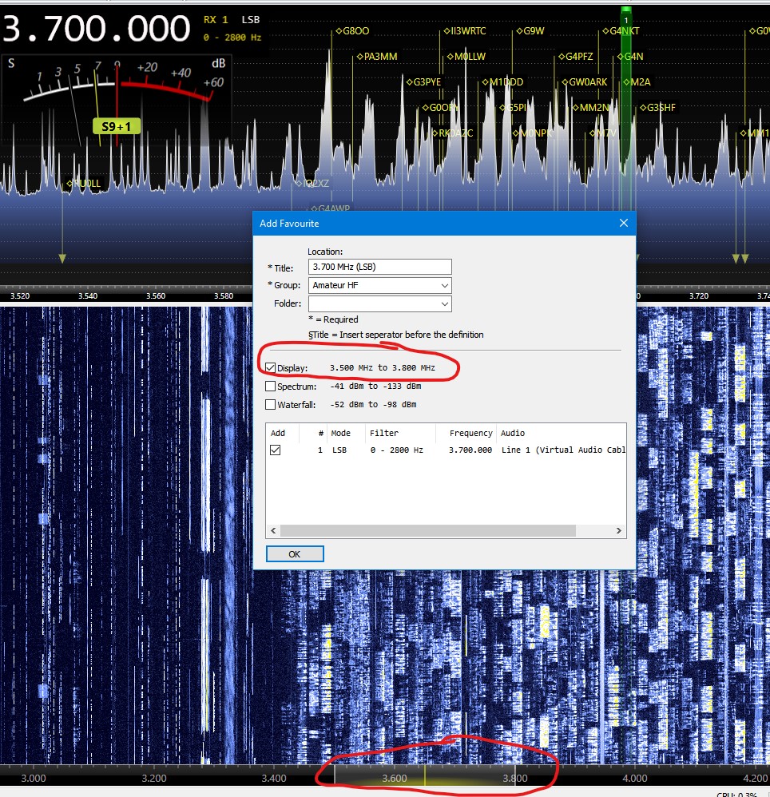Click the right arrow of the list scrollbar

618,531
